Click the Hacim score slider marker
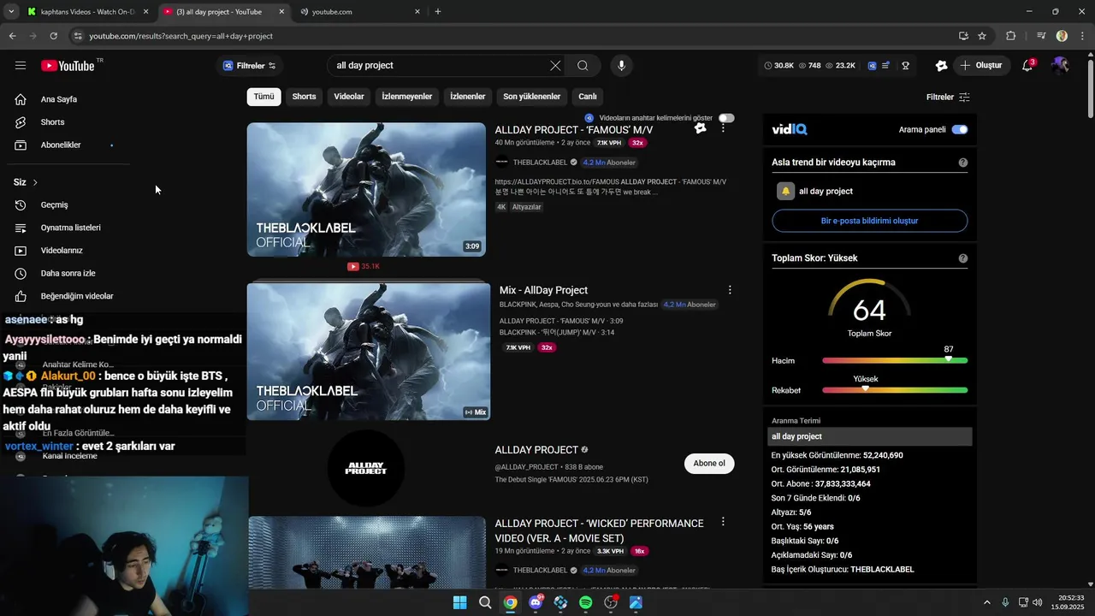Viewport: 1095px width, 616px height. click(x=948, y=359)
